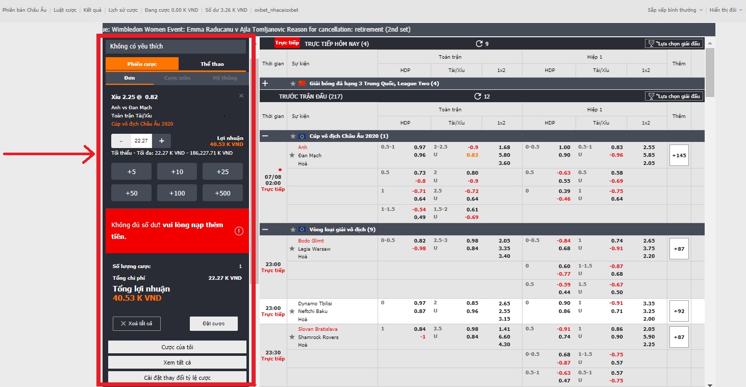The width and height of the screenshot is (746, 387).
Task: Click the star beside Shamrock Rovers
Action: (292, 337)
